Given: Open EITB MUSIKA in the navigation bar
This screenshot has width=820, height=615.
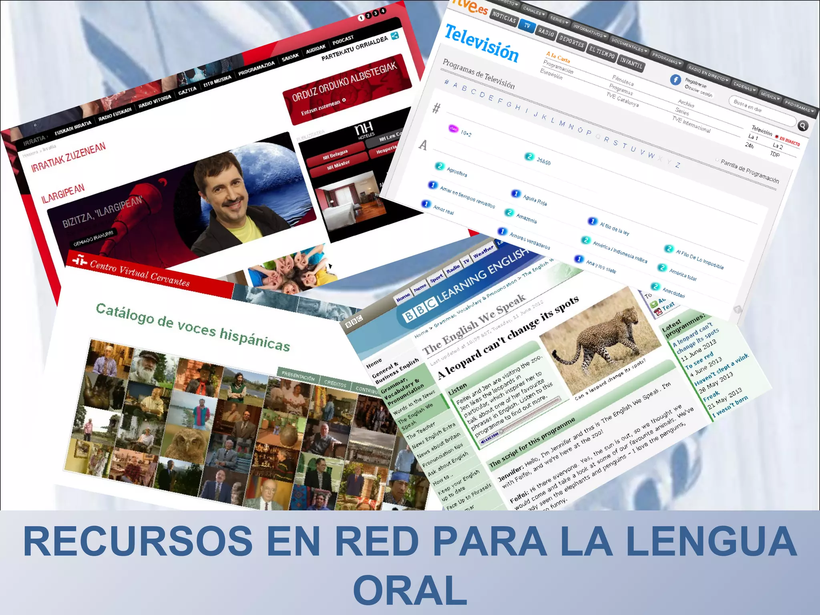Looking at the screenshot, I should coord(217,80).
